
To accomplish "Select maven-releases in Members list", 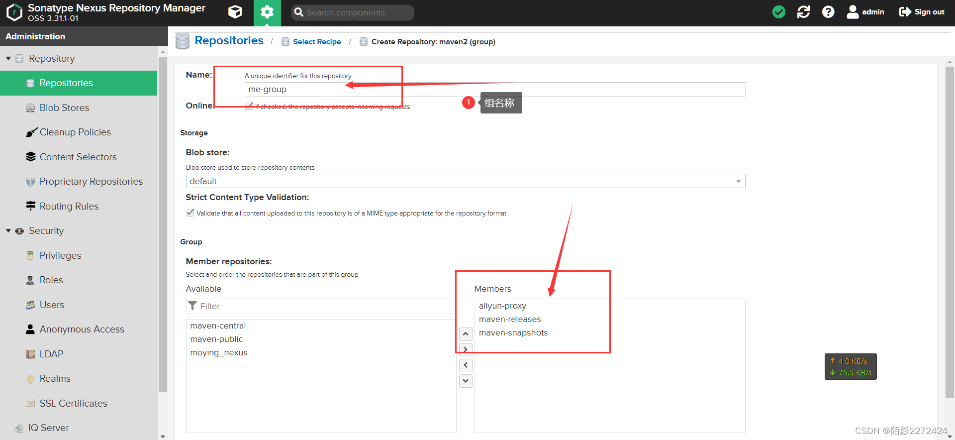I will click(x=510, y=320).
